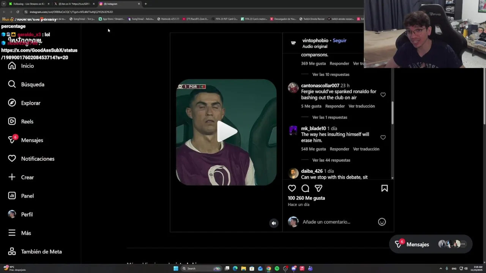
Task: Open cantonascollar007 username
Action: tap(320, 86)
